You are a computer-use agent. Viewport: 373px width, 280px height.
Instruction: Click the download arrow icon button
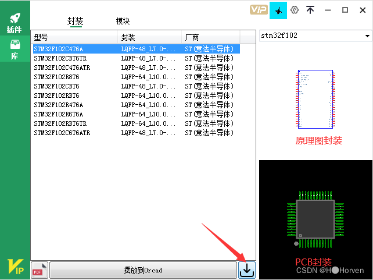[x=247, y=270]
